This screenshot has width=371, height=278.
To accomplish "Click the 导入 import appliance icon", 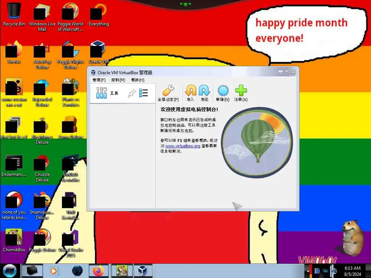I will coord(190,93).
